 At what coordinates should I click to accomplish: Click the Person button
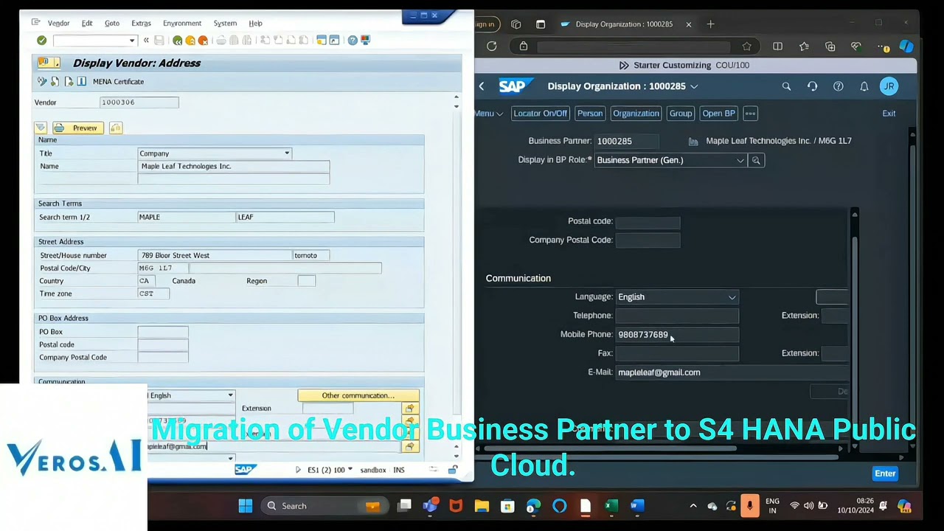[589, 114]
